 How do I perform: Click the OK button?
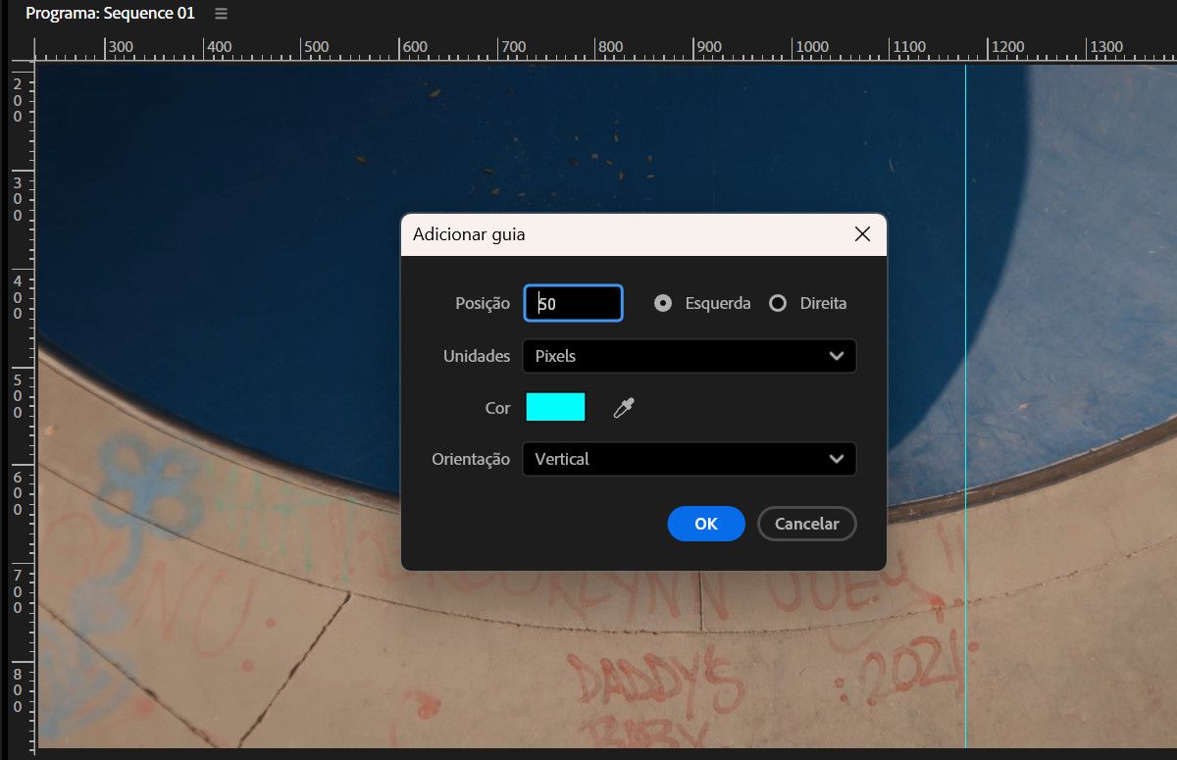click(706, 524)
